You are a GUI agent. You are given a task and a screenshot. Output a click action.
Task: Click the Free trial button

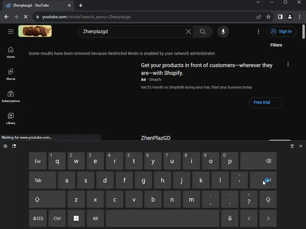265,103
